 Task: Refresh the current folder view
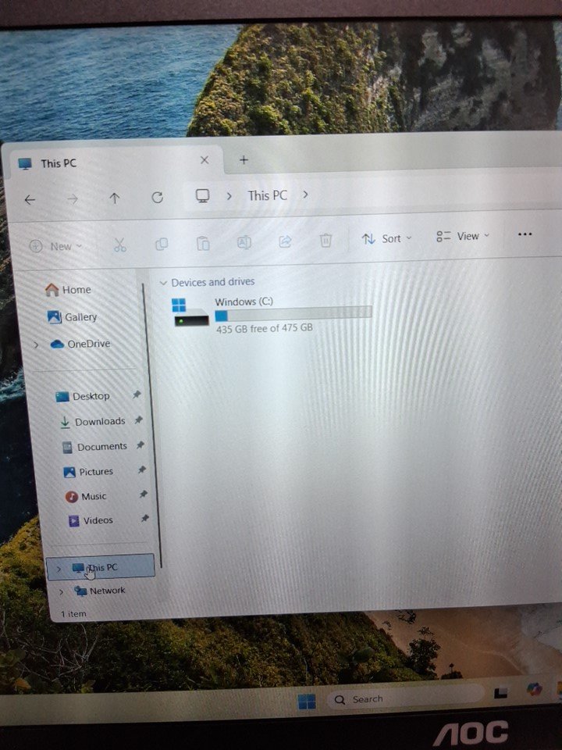(x=157, y=198)
